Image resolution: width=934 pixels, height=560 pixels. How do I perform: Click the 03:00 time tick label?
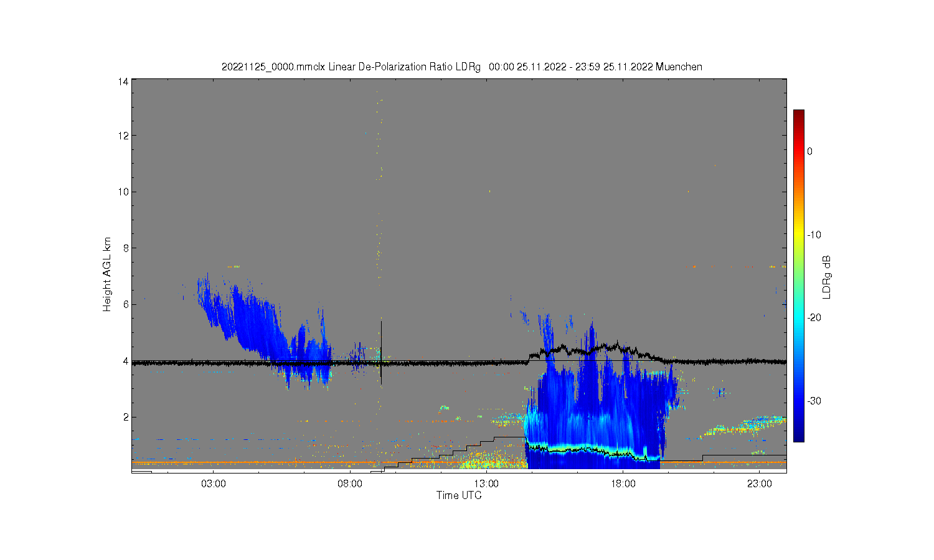point(214,483)
